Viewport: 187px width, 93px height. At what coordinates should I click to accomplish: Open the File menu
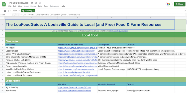click(x=10, y=6)
